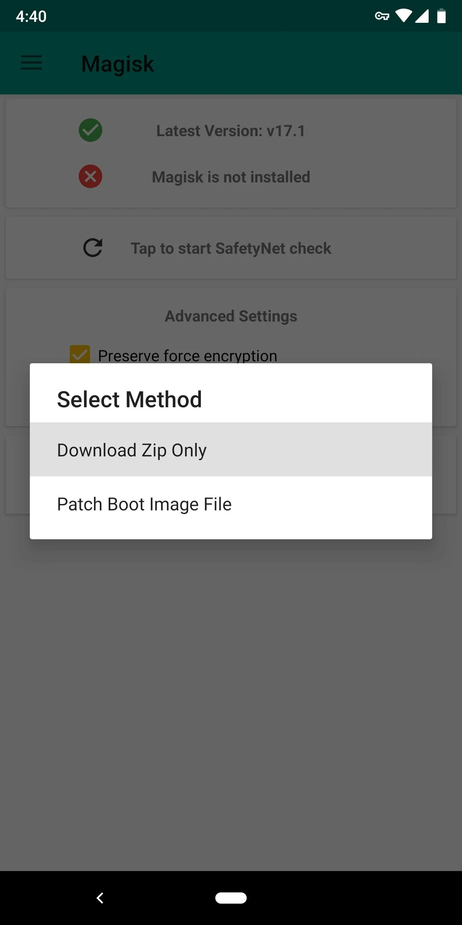Open the hamburger navigation menu
The image size is (462, 925).
pos(31,63)
